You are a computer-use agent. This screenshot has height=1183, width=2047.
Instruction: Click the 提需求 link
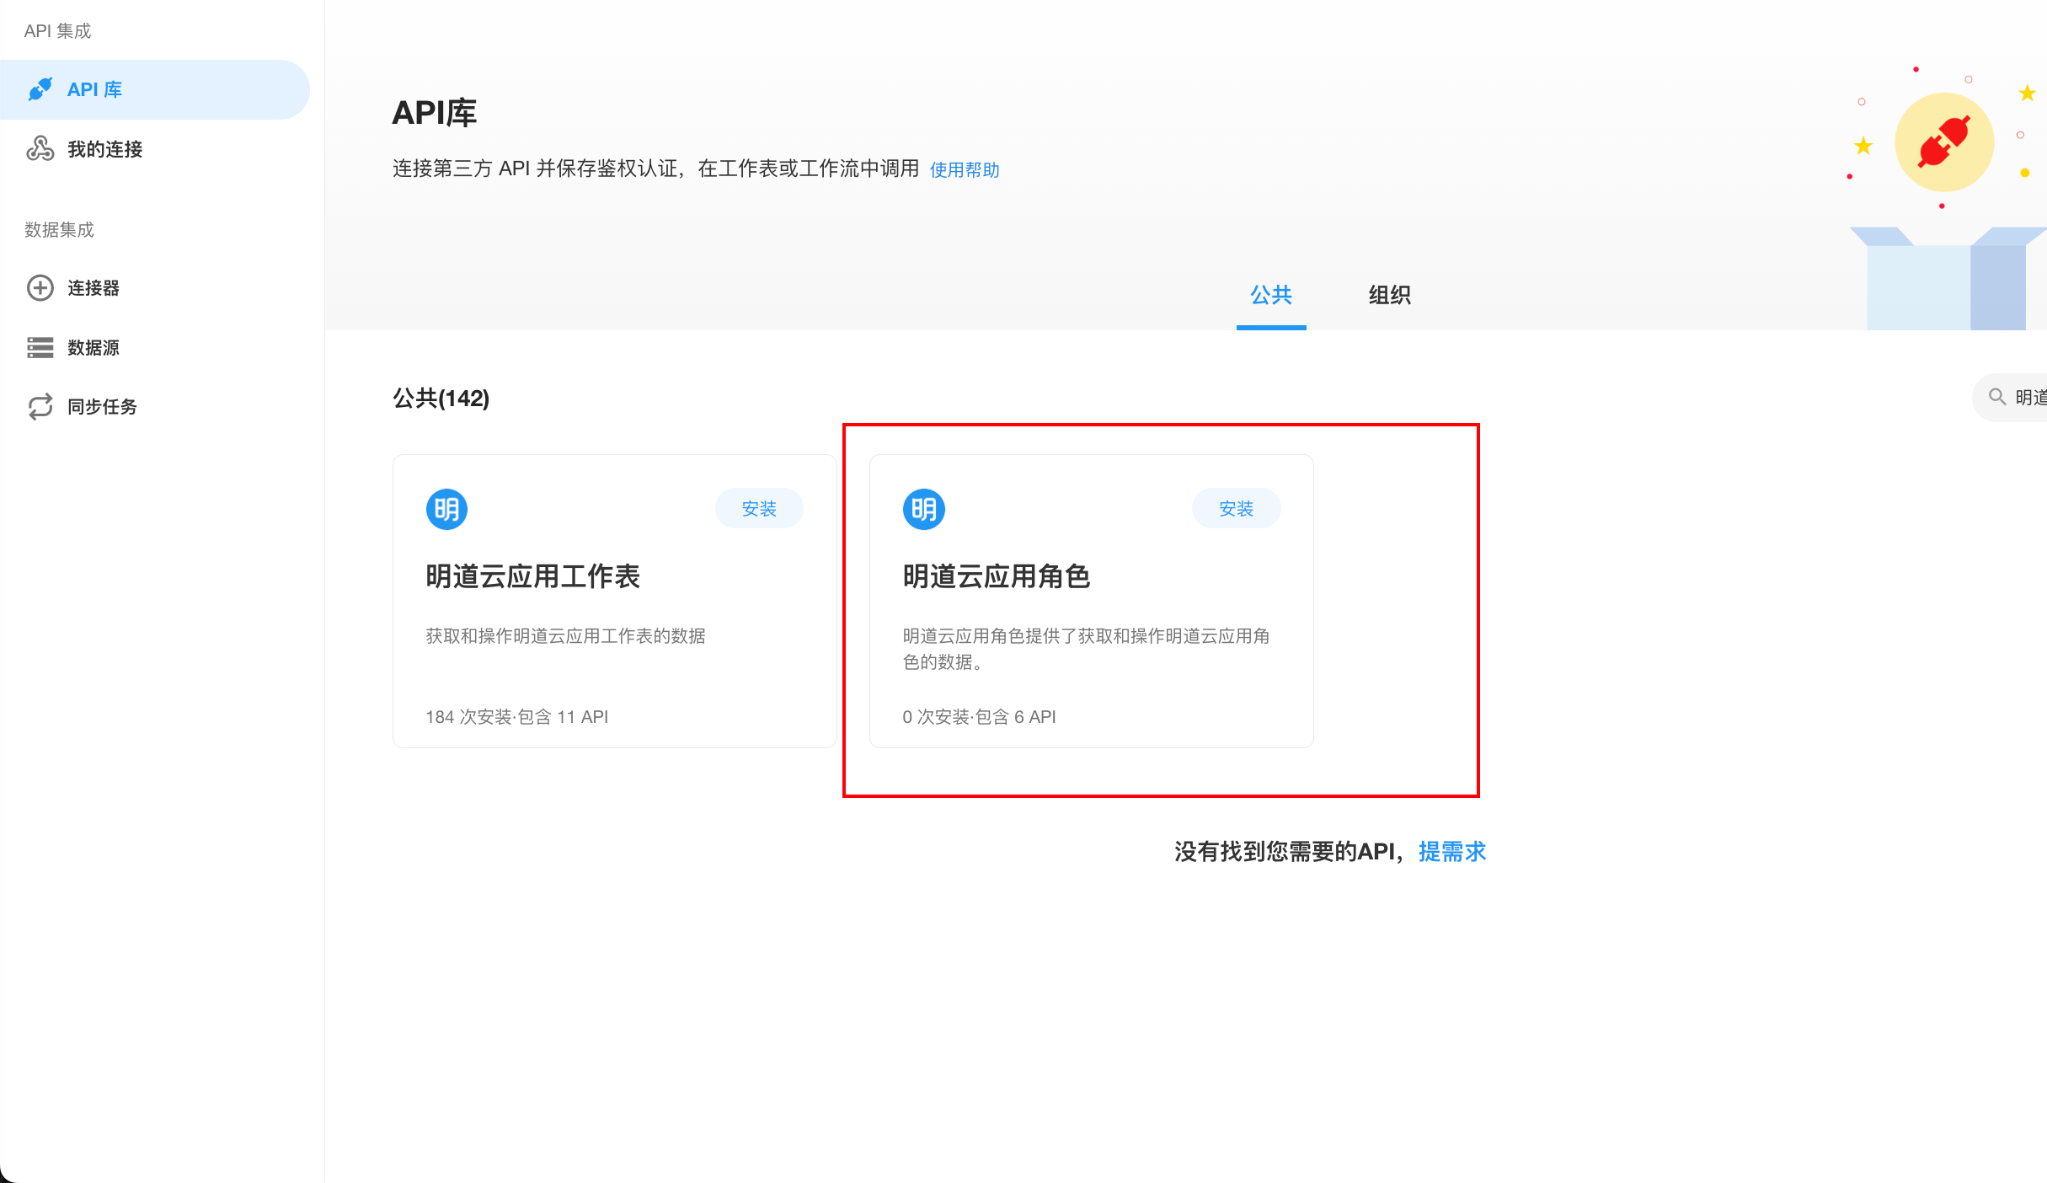coord(1451,852)
